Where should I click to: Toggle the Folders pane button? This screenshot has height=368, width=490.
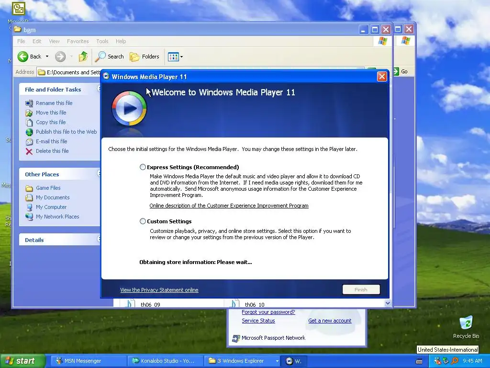click(x=145, y=57)
